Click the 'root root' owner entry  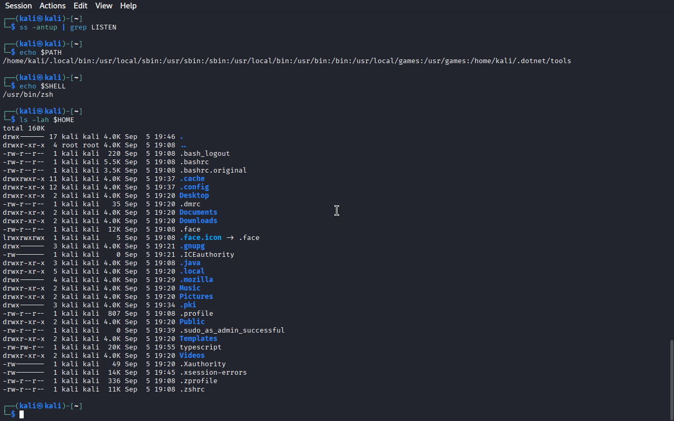[x=81, y=145]
